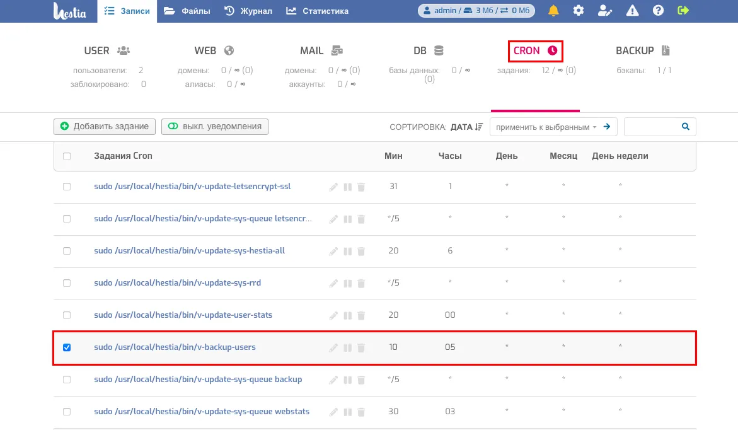
Task: Open the Журнал top menu tab
Action: [x=248, y=11]
